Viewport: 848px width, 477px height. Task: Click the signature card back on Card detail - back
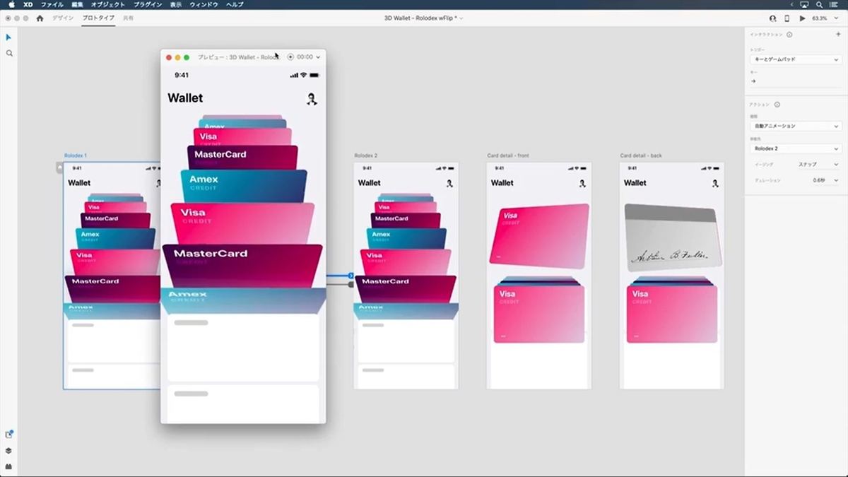click(672, 237)
